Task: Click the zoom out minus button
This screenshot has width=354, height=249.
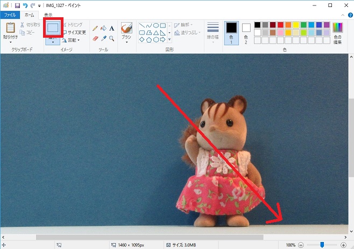Action: 301,245
